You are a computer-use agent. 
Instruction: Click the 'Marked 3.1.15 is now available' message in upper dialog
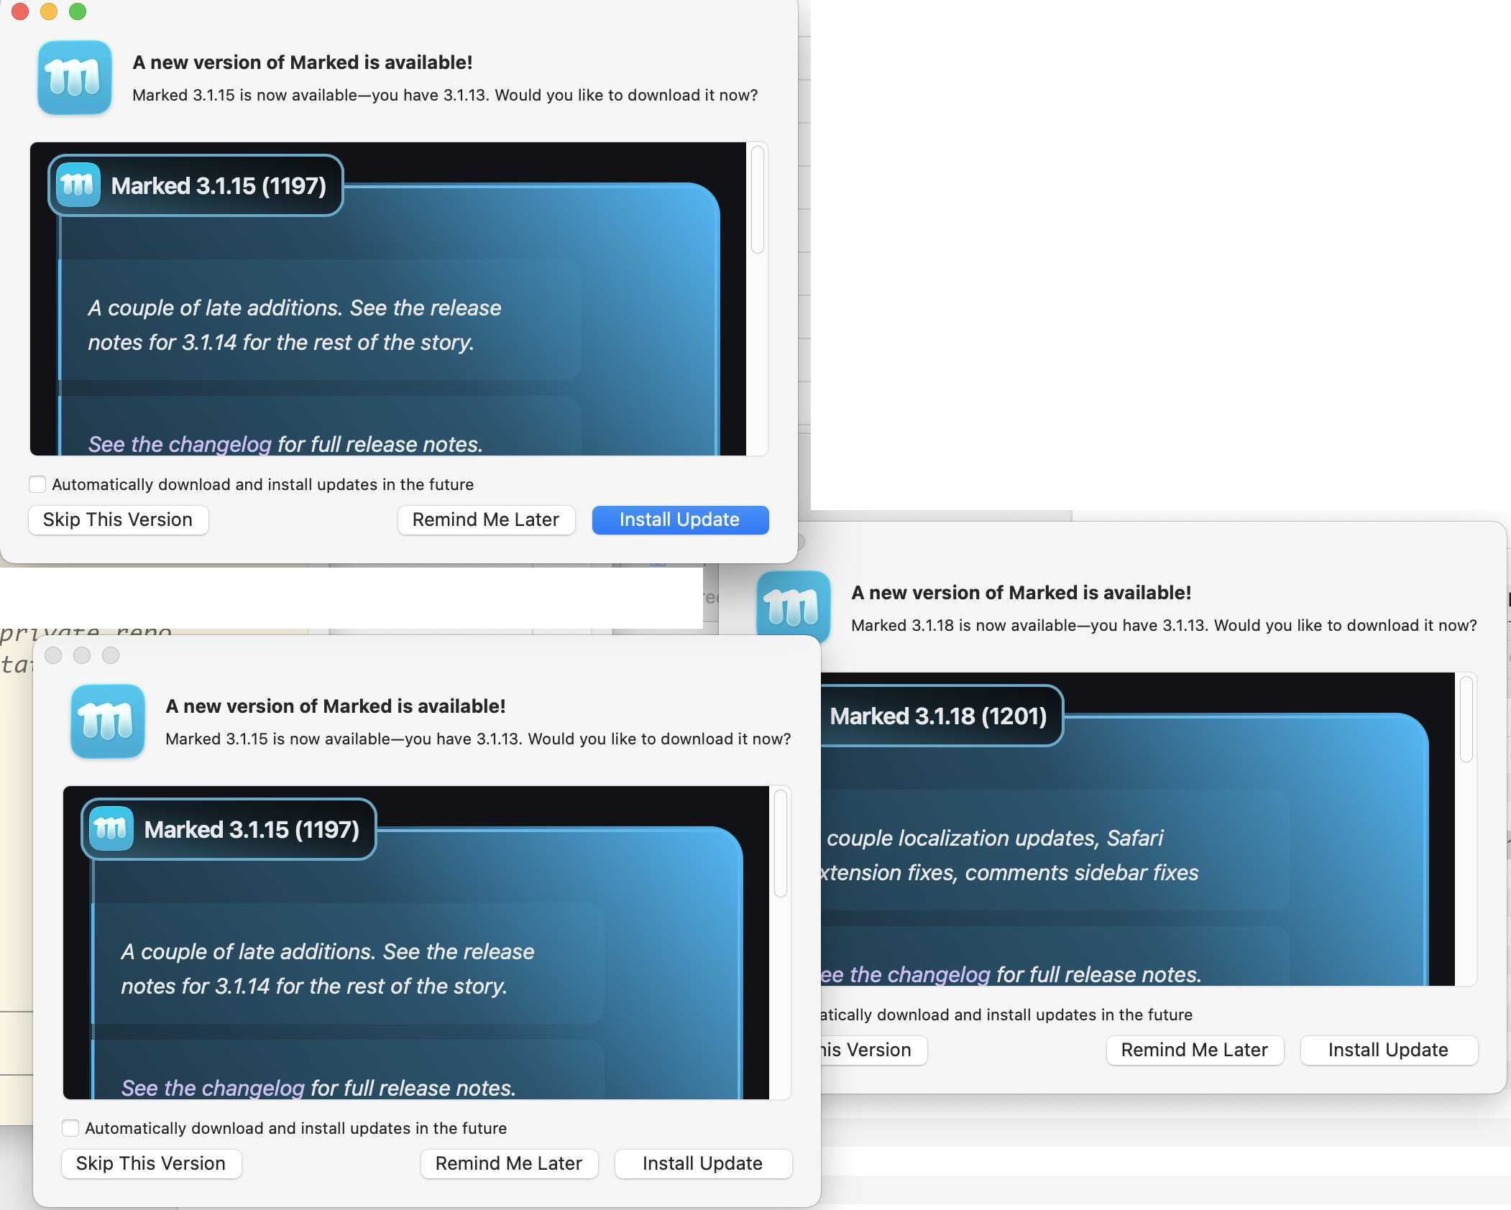click(445, 95)
